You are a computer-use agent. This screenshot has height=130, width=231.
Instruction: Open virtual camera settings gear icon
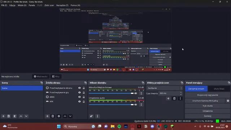[x=228, y=101]
